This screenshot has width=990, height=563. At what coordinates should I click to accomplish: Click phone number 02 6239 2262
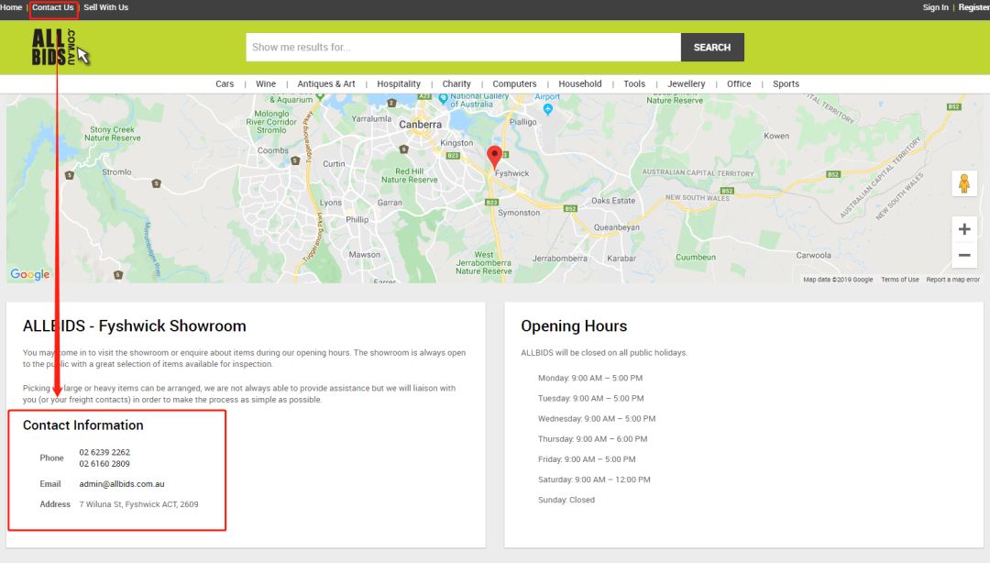pyautogui.click(x=104, y=452)
